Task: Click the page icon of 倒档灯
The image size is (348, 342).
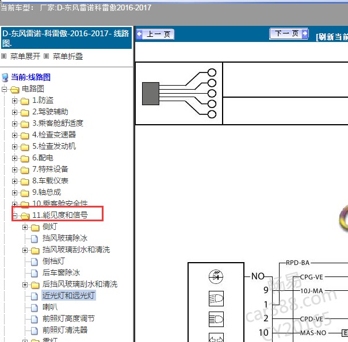Action: pos(35,262)
